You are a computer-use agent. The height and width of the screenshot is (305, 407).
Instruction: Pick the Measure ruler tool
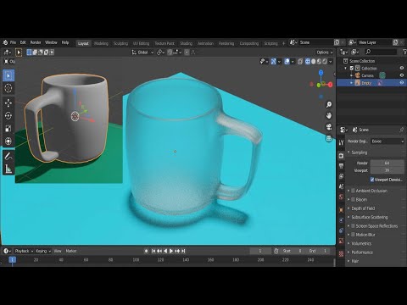[x=8, y=169]
